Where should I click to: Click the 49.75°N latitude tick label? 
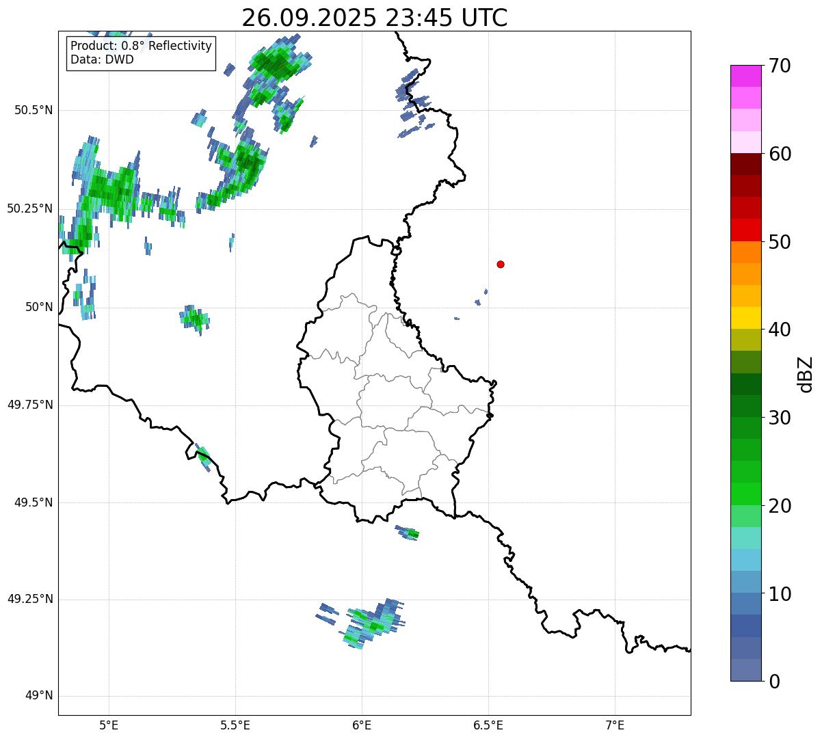[30, 405]
